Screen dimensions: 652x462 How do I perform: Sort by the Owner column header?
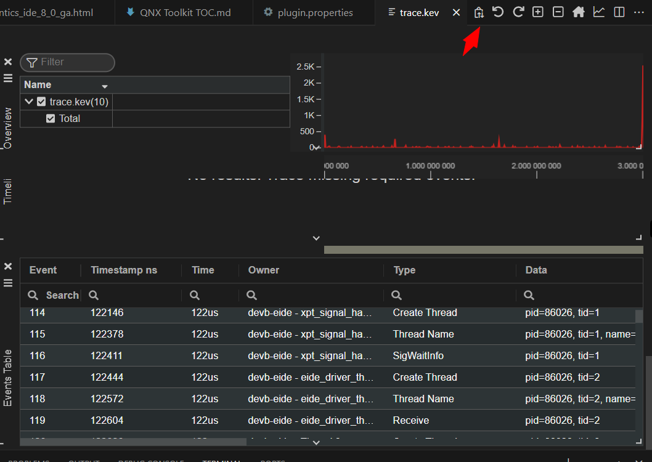[x=264, y=270]
